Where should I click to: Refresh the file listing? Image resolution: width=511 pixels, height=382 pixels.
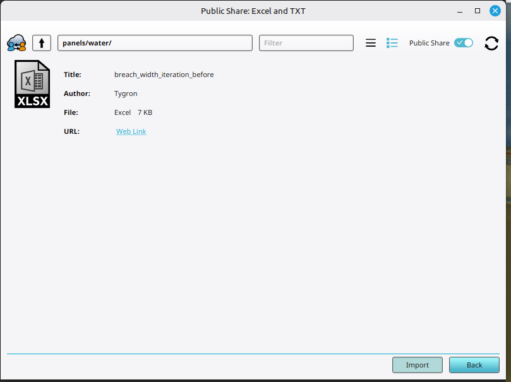491,42
